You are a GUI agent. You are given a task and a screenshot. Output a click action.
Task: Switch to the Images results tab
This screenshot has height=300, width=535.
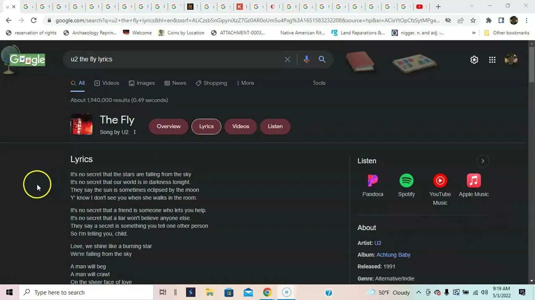142,83
